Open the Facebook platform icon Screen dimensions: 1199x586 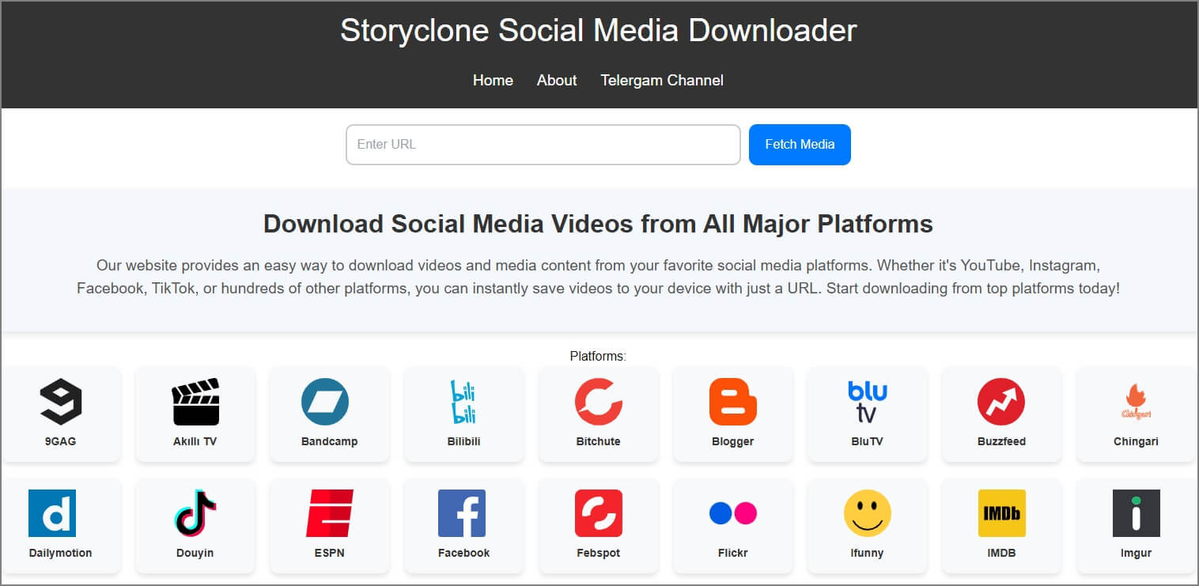click(x=462, y=513)
